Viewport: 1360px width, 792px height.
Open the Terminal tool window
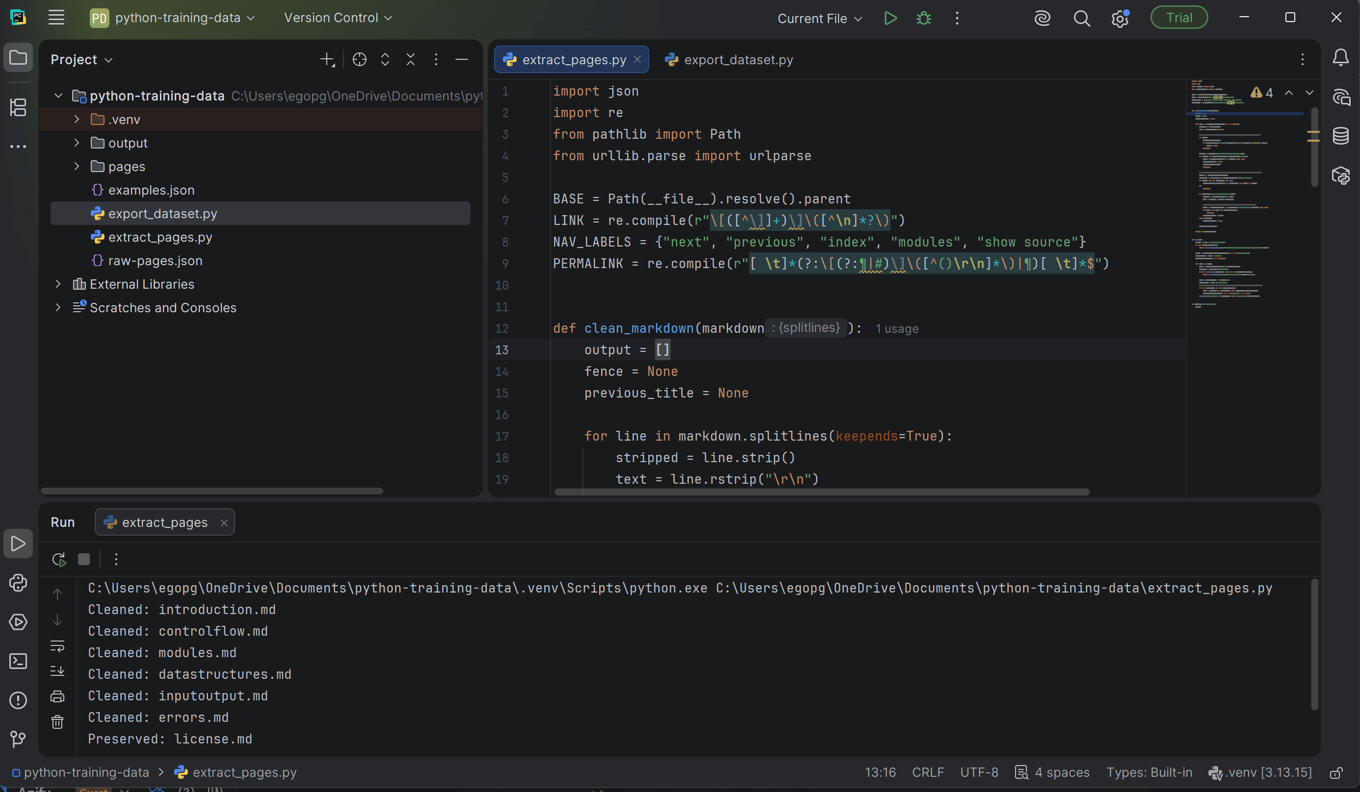pos(18,661)
